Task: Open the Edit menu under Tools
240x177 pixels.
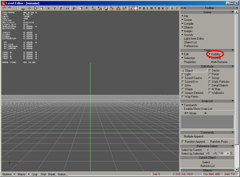Action: pos(185,54)
